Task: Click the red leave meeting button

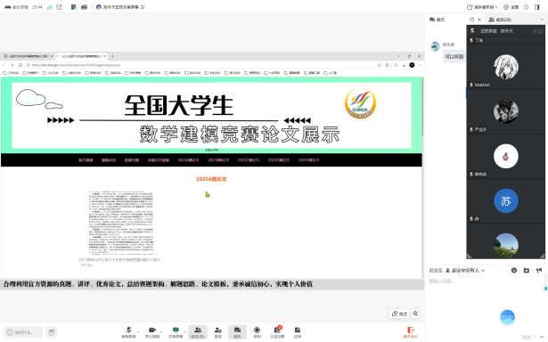Action: [x=411, y=332]
